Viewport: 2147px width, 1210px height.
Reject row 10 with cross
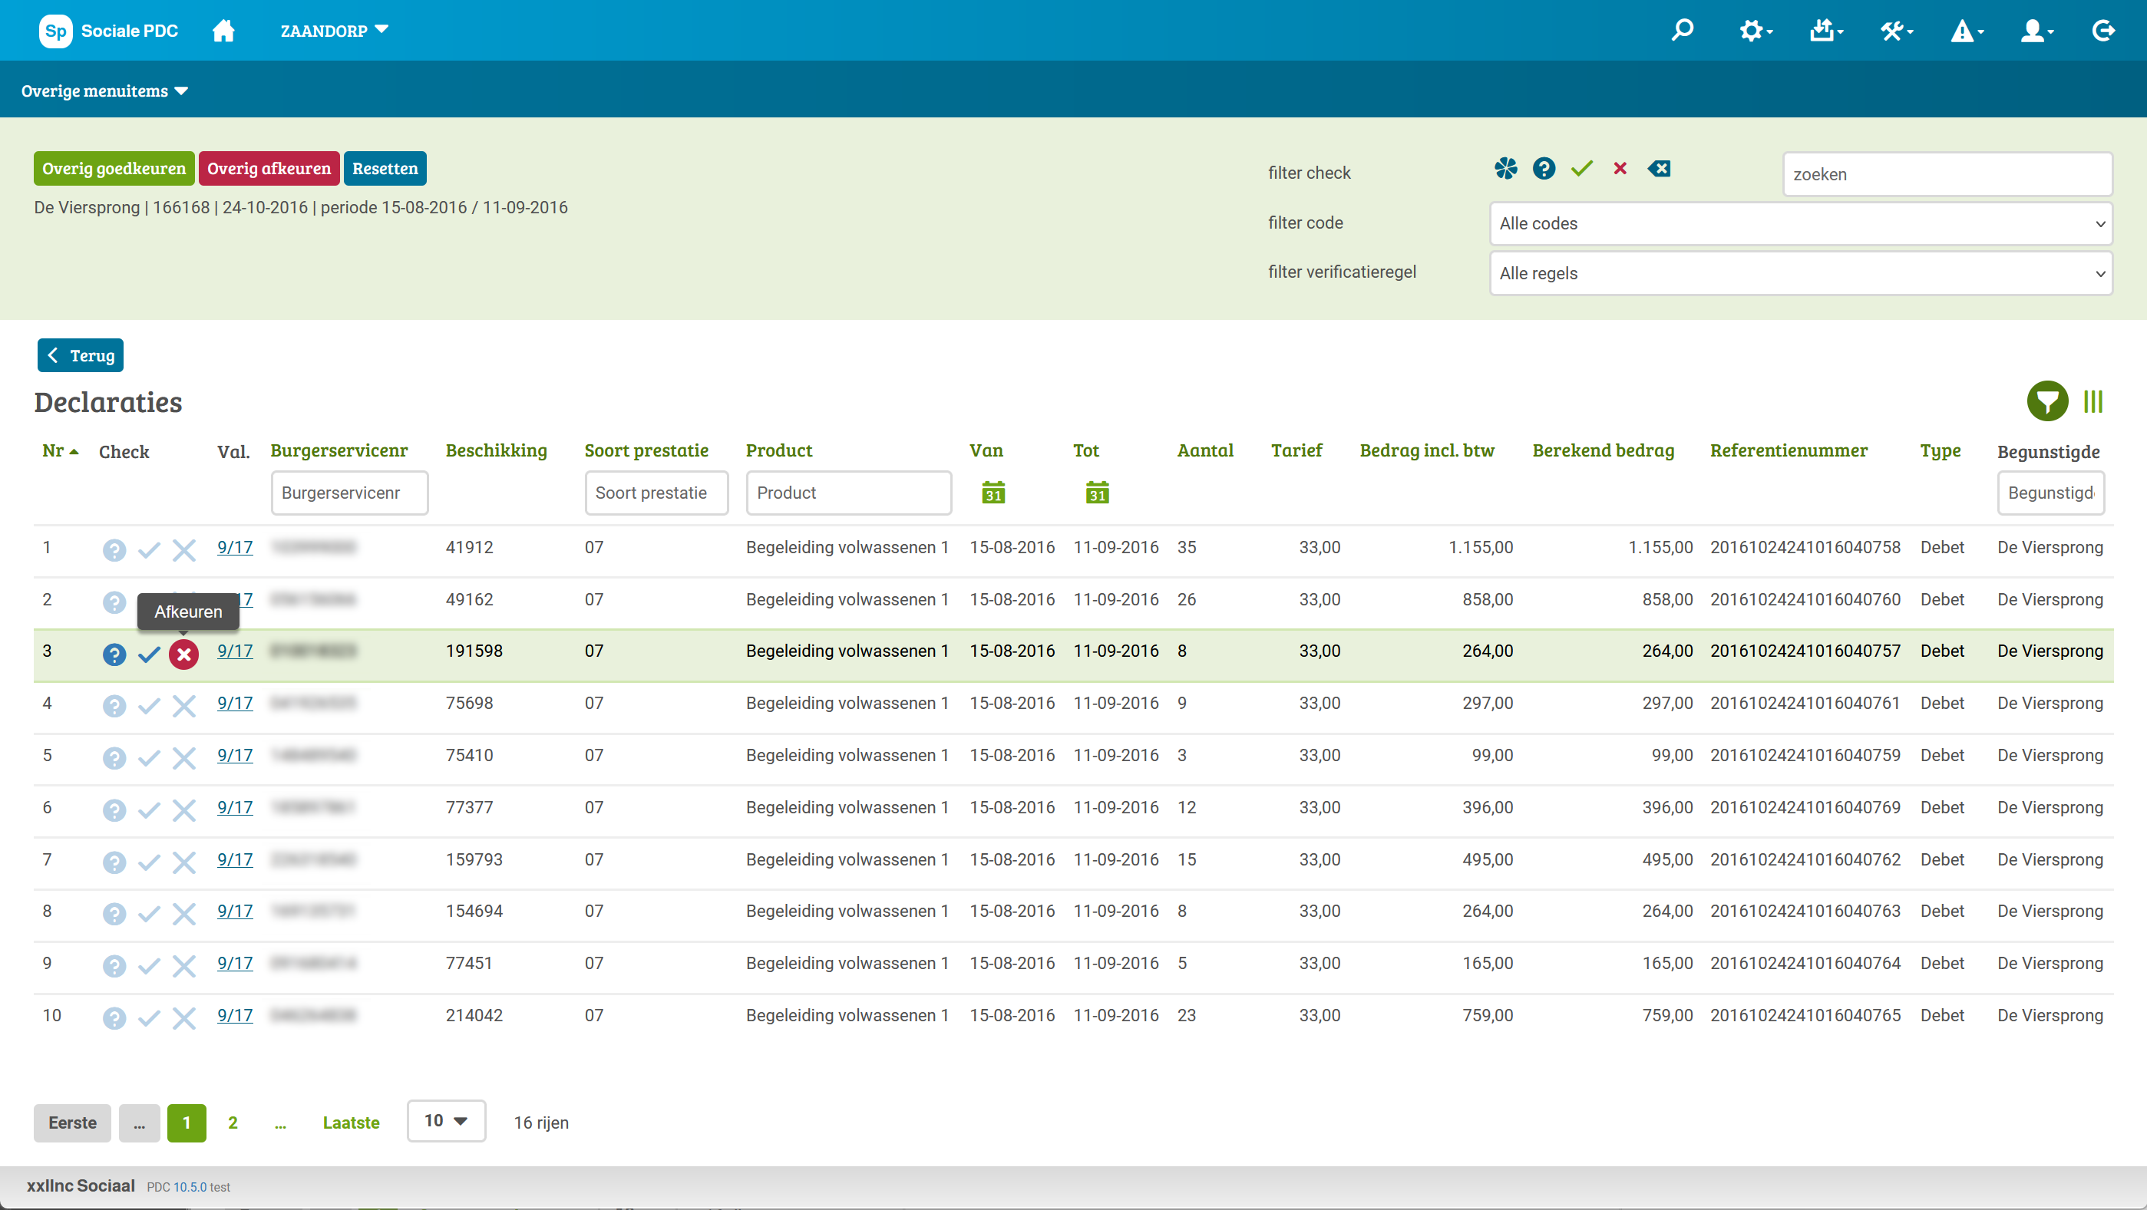(183, 1017)
